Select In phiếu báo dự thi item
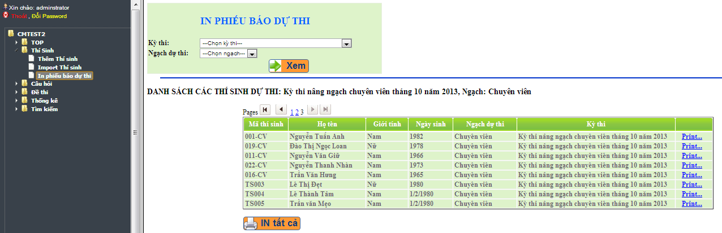Screen dimensions: 722x233 click(65, 76)
